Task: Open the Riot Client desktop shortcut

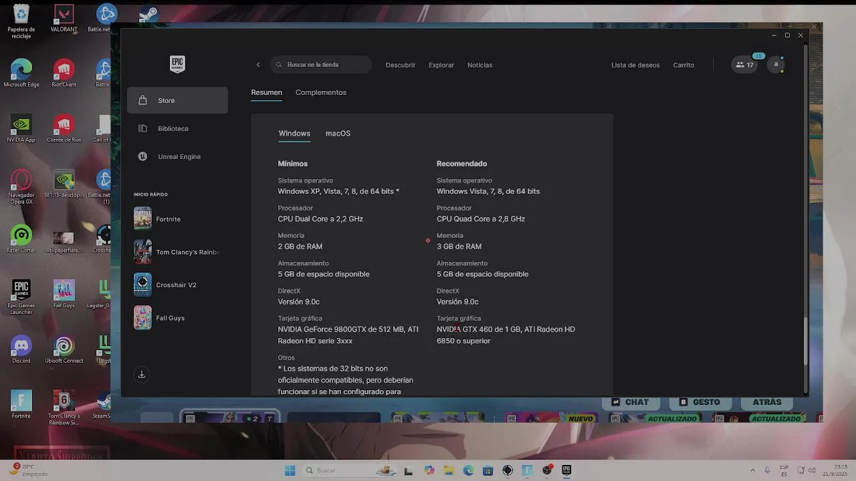Action: pyautogui.click(x=64, y=73)
